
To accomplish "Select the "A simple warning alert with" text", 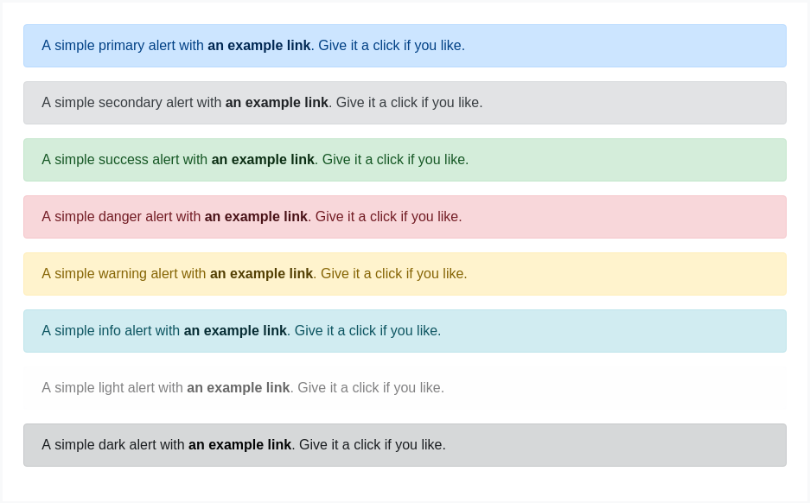I will (x=124, y=274).
